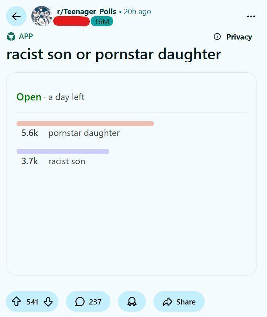Viewport: 267px width, 317px height.
Task: Click the green APP cube icon
Action: pos(11,36)
